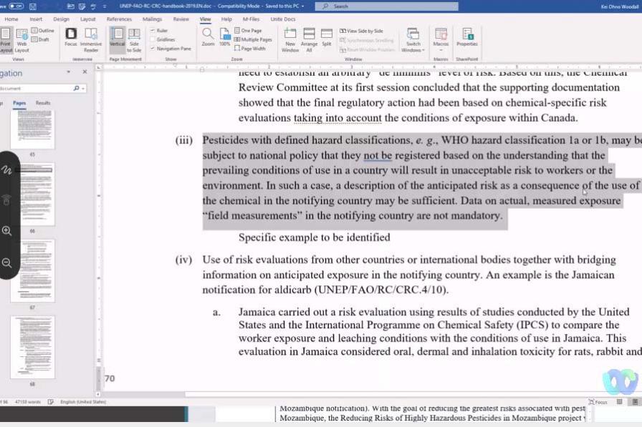Choose One Page zoom option
Screen dimensions: 642x427
[248, 31]
